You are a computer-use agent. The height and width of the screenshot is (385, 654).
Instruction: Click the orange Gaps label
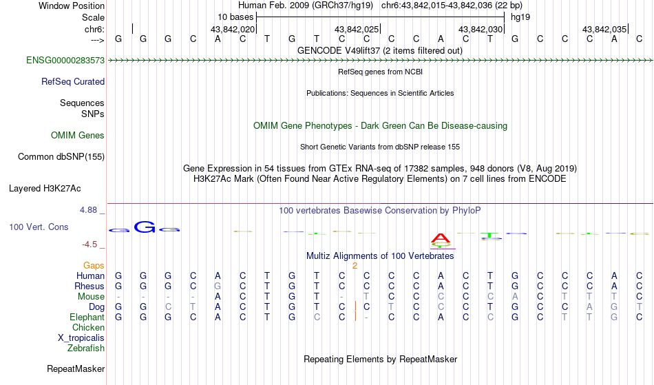tap(94, 266)
